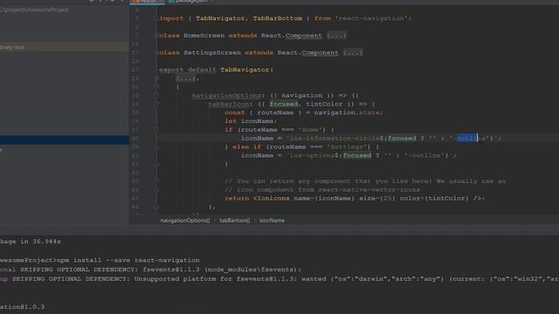Expand the HomeScreen class fold marker in gutter
Viewport: 559px width, 314px height.
click(156, 36)
